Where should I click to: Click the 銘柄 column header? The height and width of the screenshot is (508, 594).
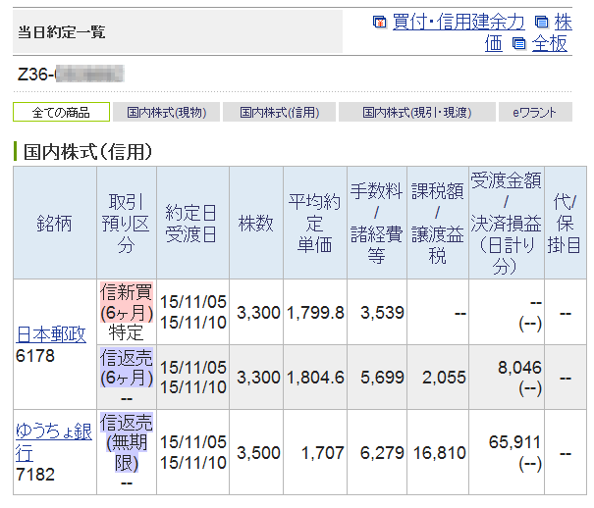[x=55, y=223]
